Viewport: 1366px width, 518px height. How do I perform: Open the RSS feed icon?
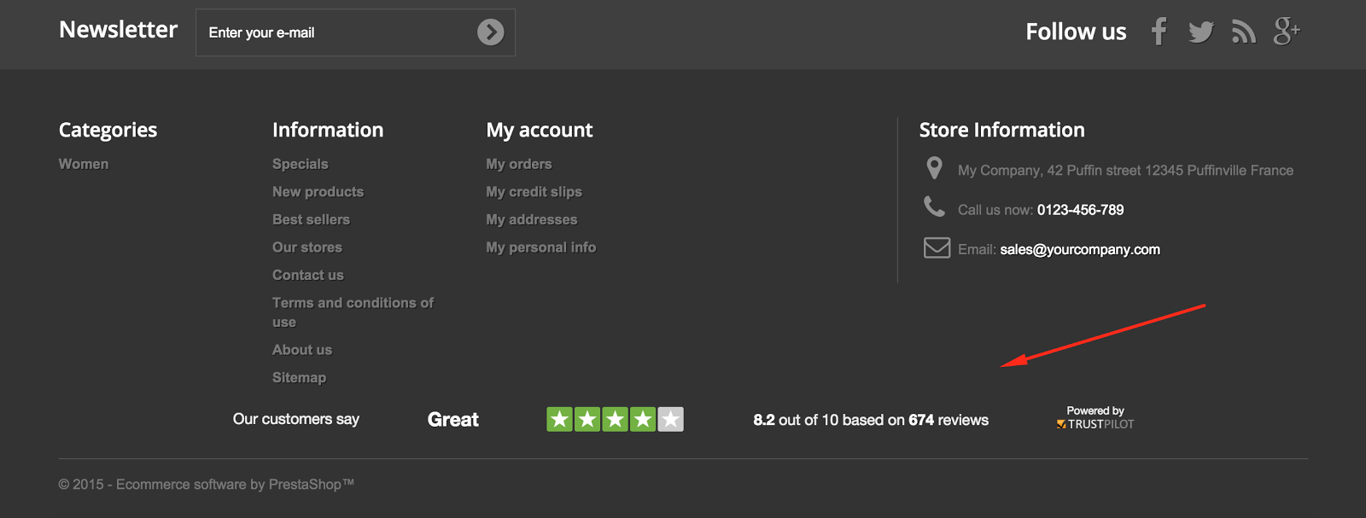point(1244,32)
